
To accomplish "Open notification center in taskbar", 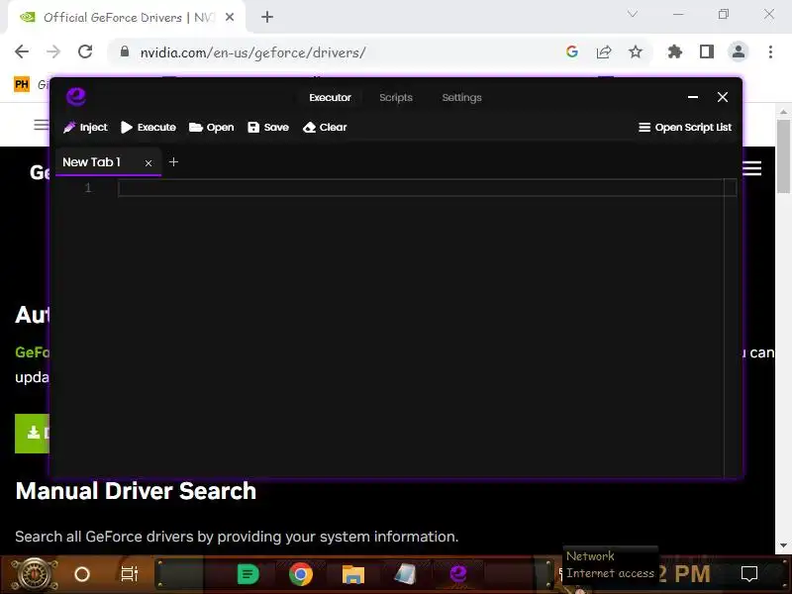I will (749, 574).
